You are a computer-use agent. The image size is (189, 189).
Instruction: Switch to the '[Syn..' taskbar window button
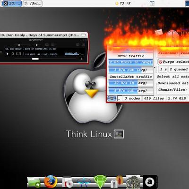[33, 3]
